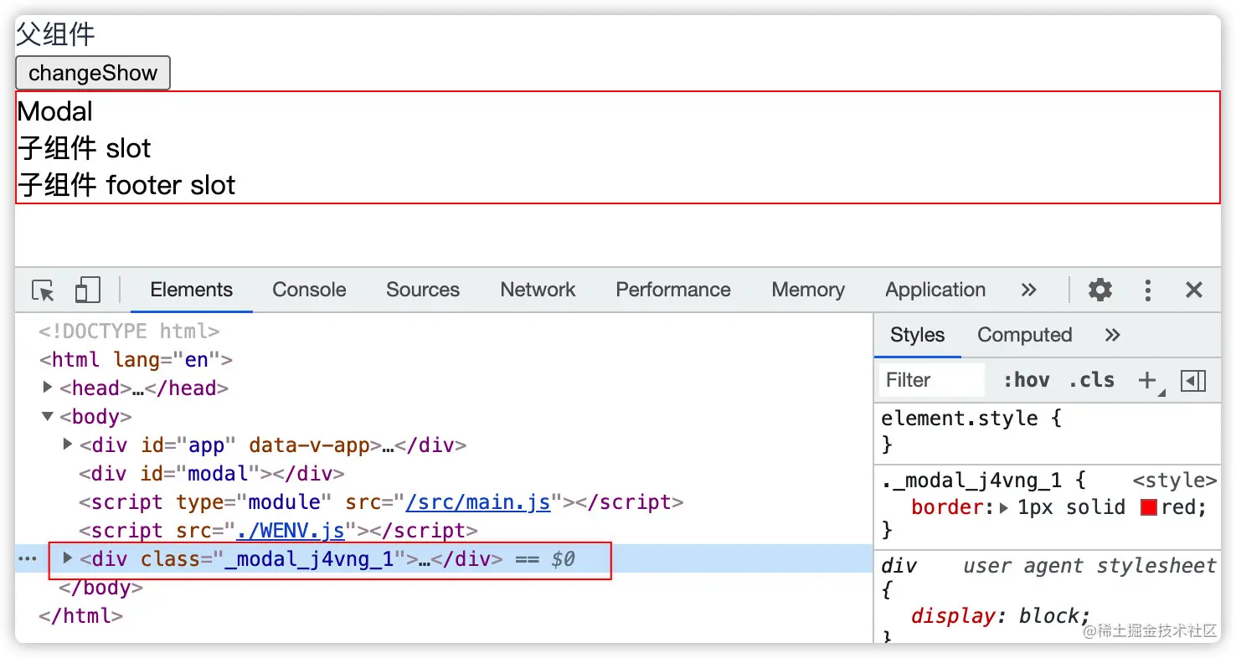Switch to the Elements tab
Viewport: 1236px width, 658px height.
[x=192, y=290]
